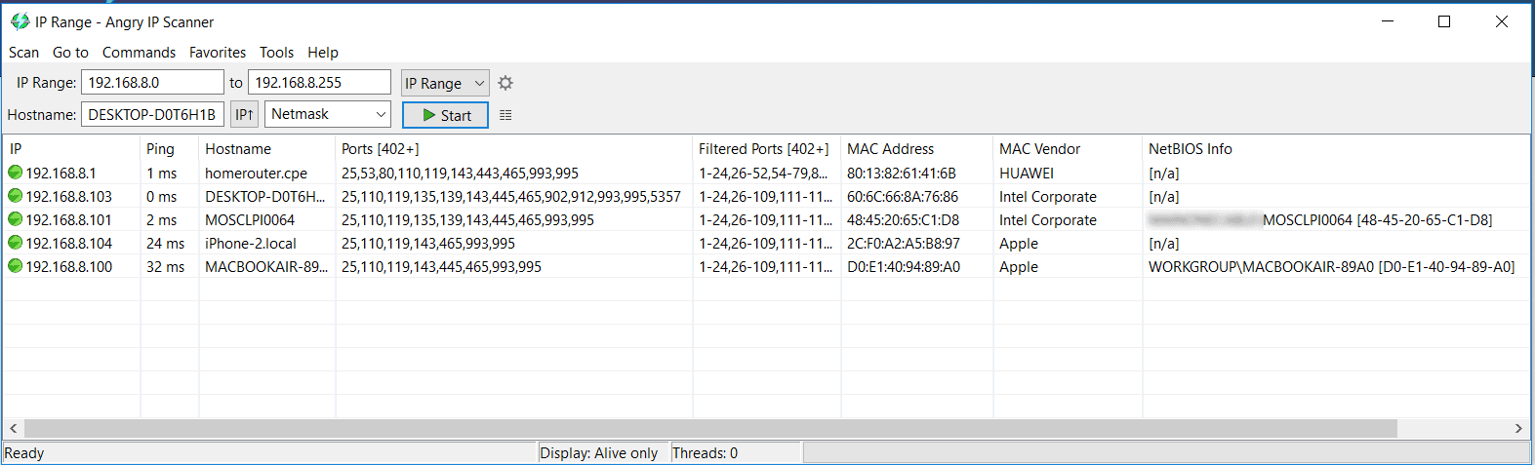Click green status icon for 192.168.8.103

point(15,196)
